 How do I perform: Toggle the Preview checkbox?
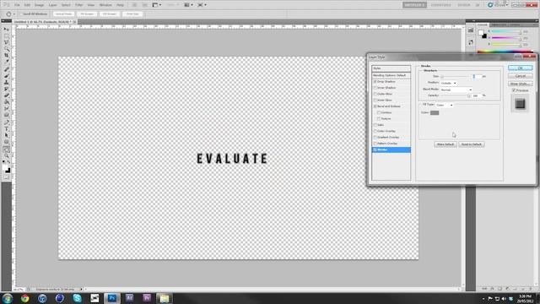click(514, 90)
